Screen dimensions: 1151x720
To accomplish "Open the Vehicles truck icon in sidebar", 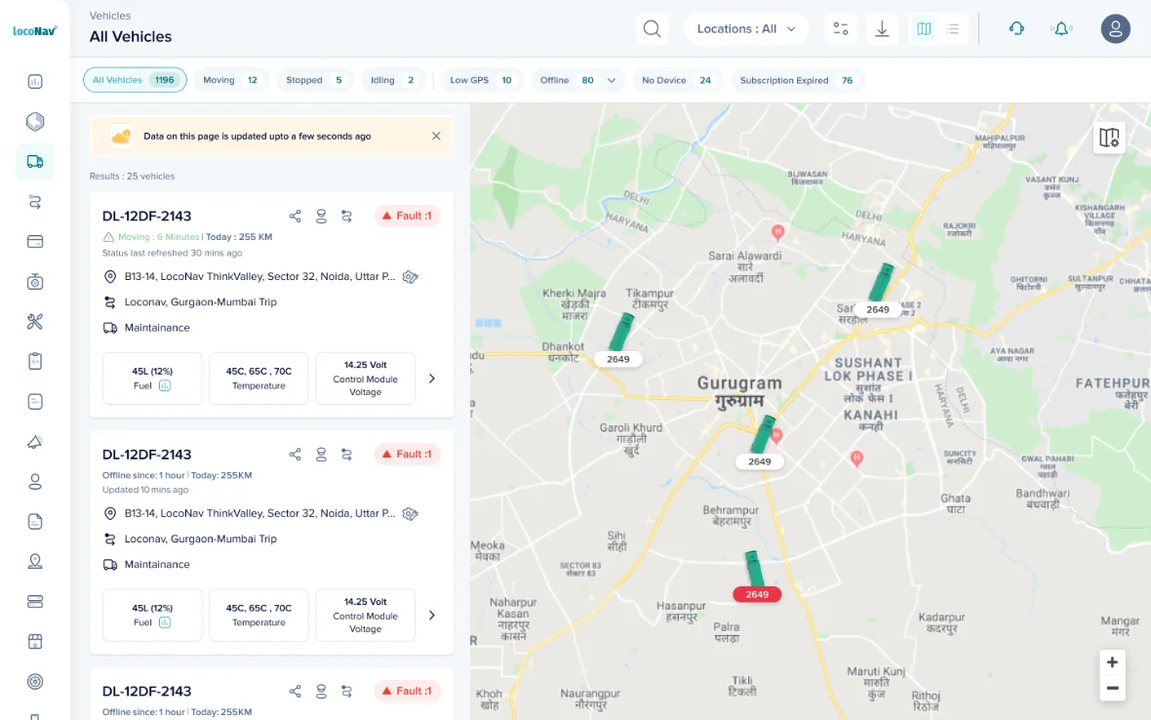I will [x=35, y=162].
